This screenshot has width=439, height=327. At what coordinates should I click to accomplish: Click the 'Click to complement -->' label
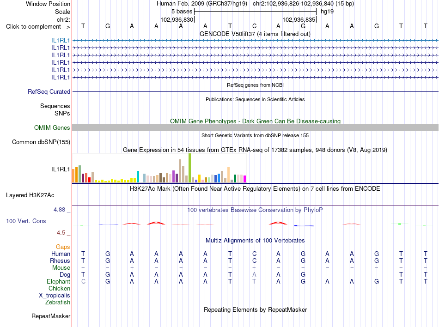38,27
